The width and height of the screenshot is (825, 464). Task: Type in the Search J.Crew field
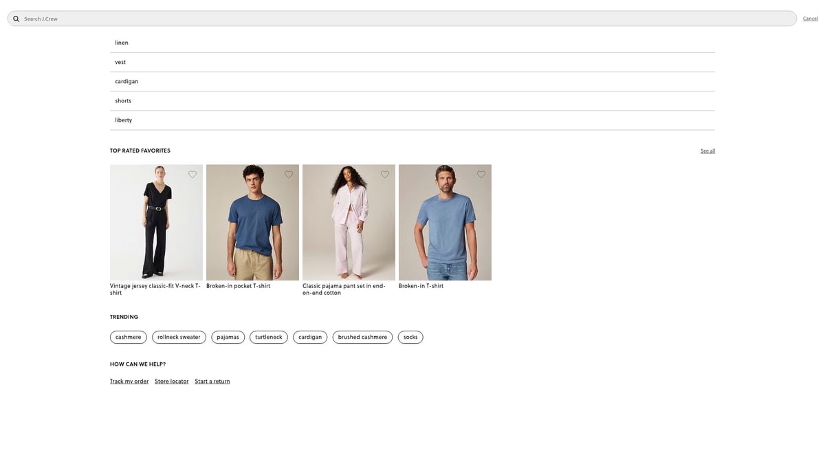[x=406, y=19]
